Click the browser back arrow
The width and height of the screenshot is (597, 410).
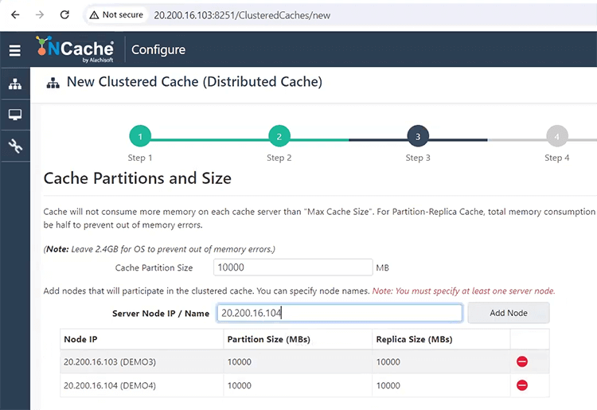coord(15,15)
